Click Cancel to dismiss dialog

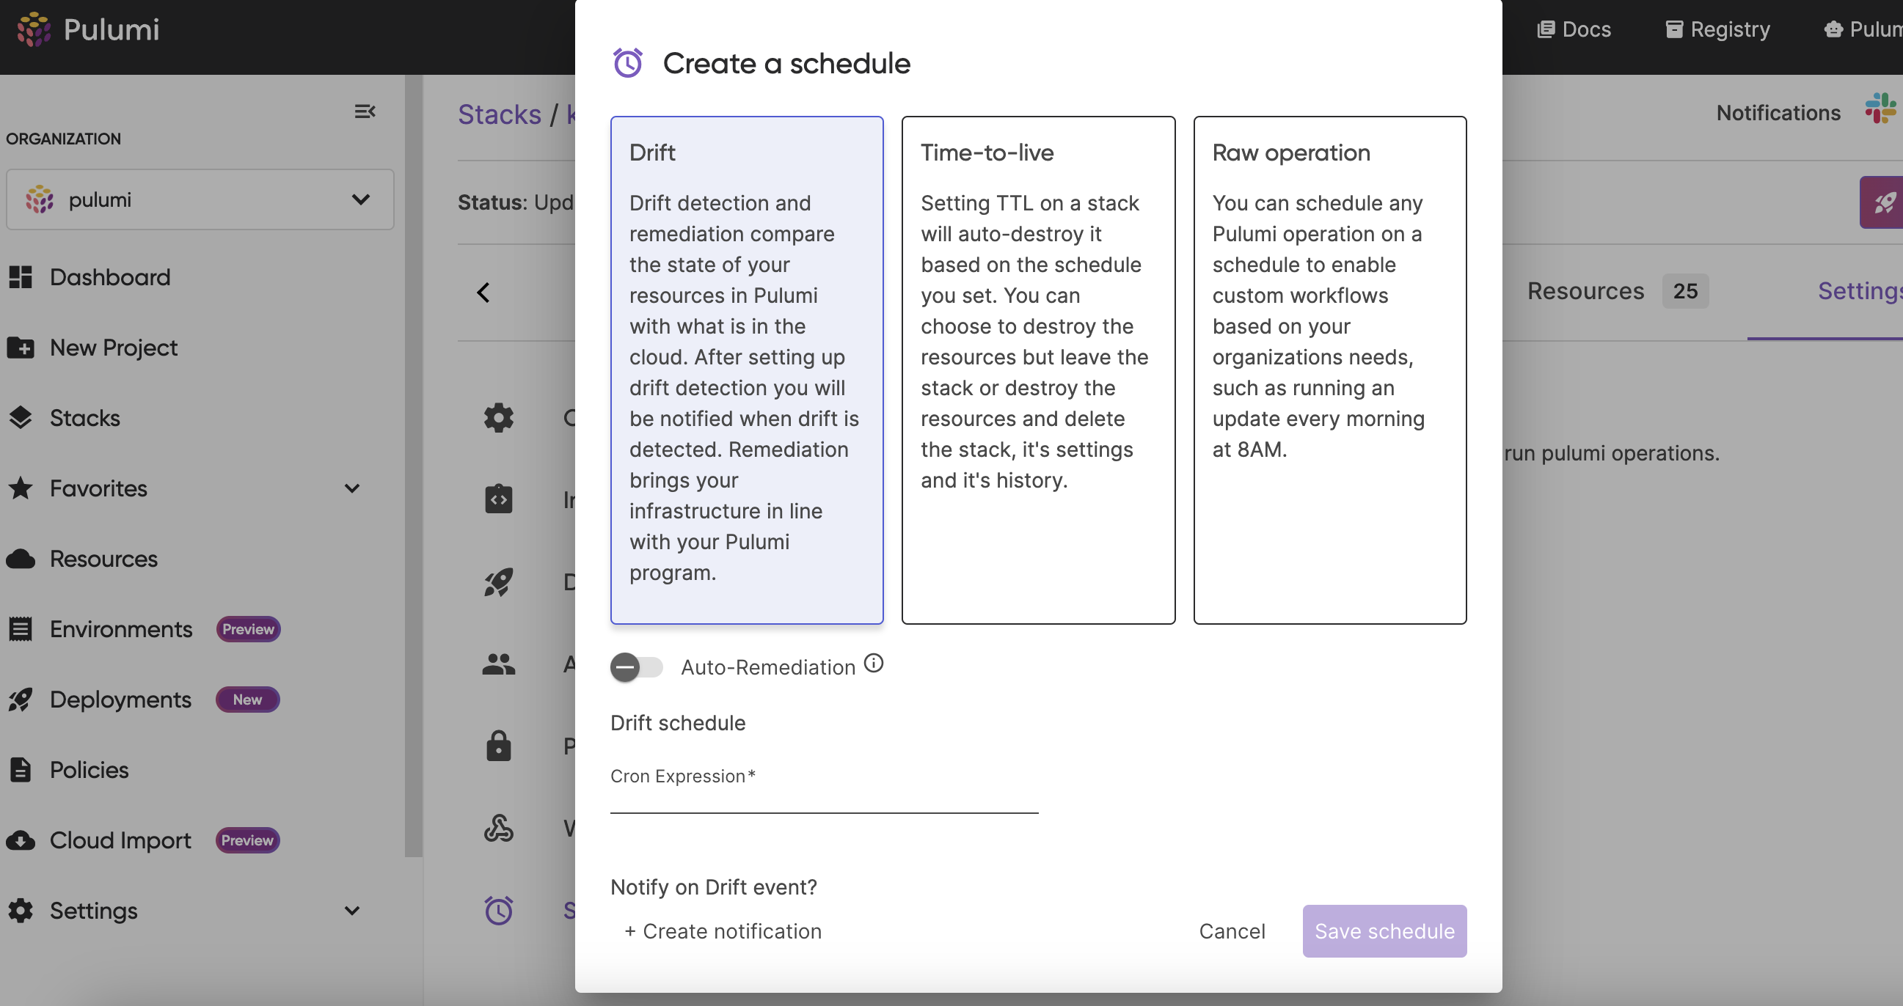click(1232, 930)
